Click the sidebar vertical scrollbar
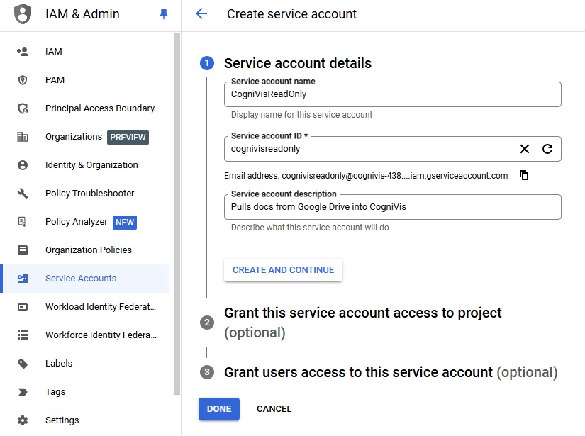This screenshot has height=436, width=585. tap(177, 213)
